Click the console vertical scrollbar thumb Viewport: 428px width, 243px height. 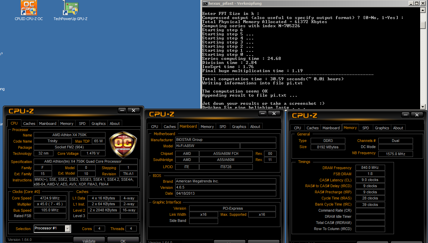pos(423,25)
